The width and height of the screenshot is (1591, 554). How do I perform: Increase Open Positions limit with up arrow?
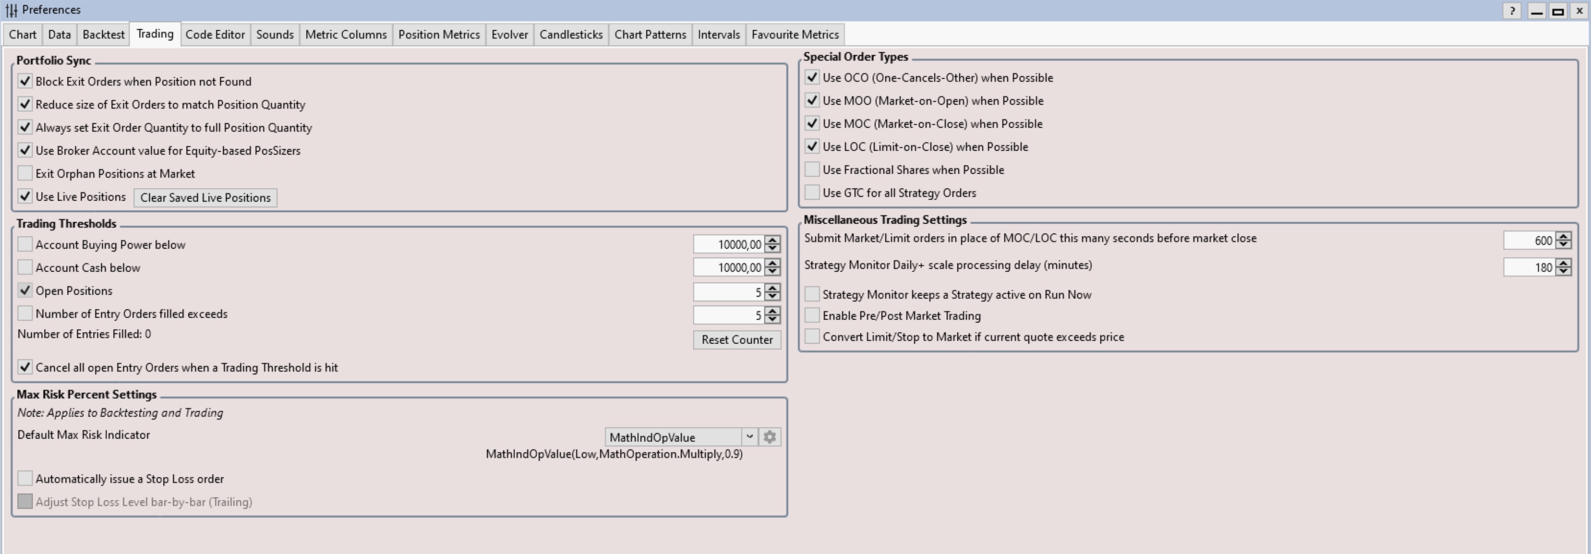tap(772, 288)
